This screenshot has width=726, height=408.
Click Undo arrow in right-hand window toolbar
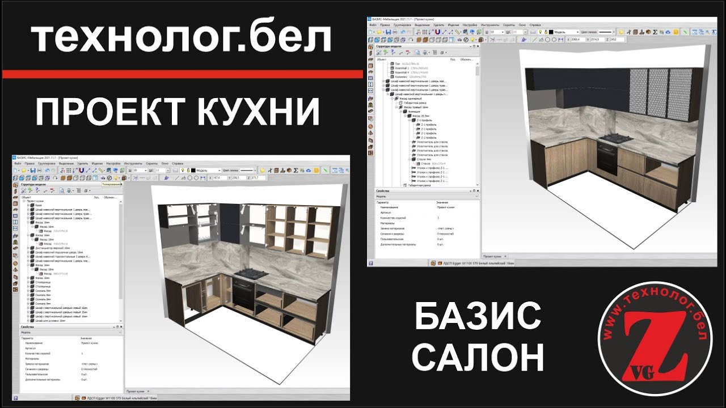pos(402,32)
